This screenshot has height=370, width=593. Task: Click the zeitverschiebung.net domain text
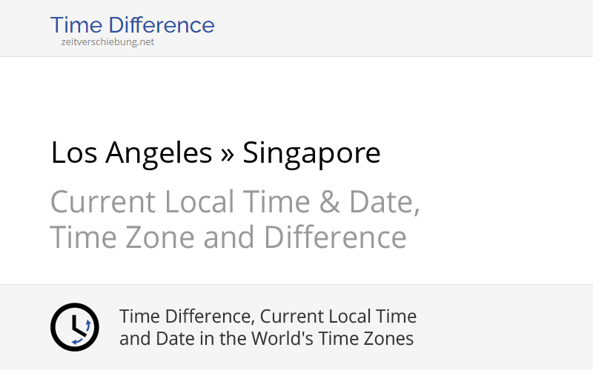click(107, 42)
